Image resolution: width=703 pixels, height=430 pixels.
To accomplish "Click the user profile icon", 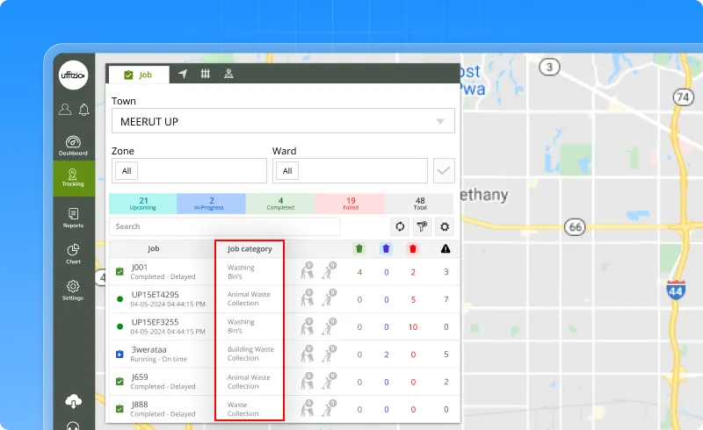I will tap(65, 110).
